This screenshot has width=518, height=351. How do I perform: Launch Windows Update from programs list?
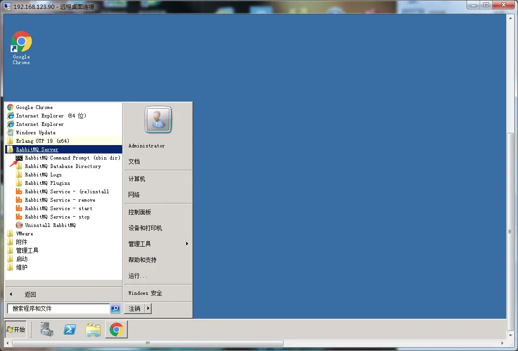tap(64, 132)
